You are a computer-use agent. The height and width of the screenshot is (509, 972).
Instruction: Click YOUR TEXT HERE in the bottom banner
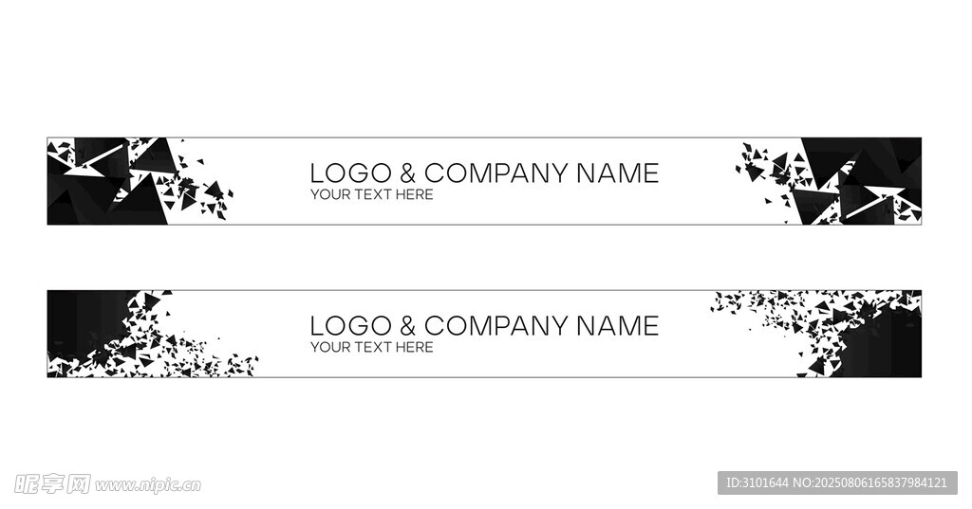[371, 347]
